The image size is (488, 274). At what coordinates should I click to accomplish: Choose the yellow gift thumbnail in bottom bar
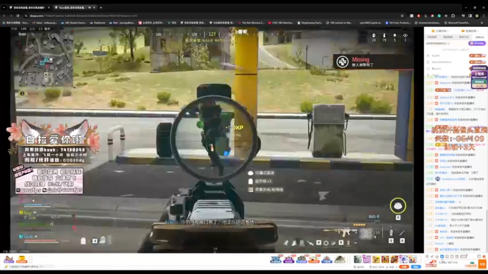coord(376,259)
